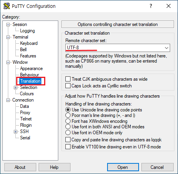The image size is (178, 174).
Task: Select Use font in both ANSI and OEM modes
Action: 68,127
